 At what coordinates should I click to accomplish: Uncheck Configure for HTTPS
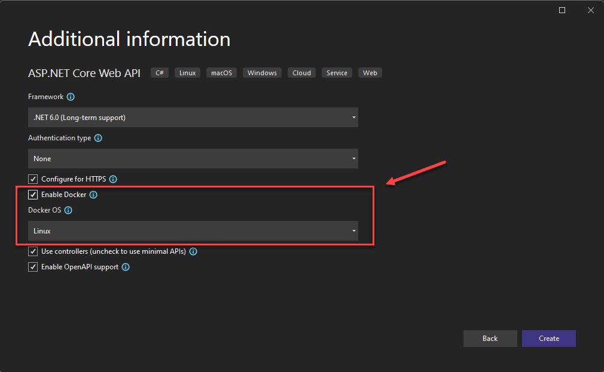(x=33, y=179)
